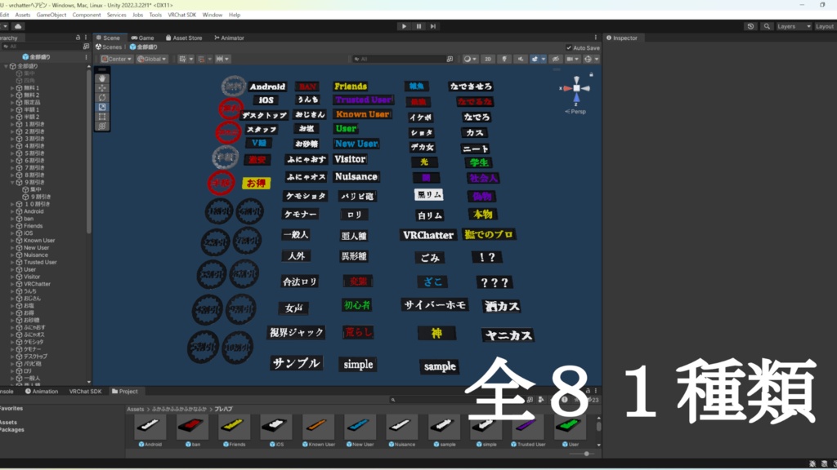Select the ban prefab thumbnail
Image resolution: width=837 pixels, height=470 pixels.
[192, 426]
